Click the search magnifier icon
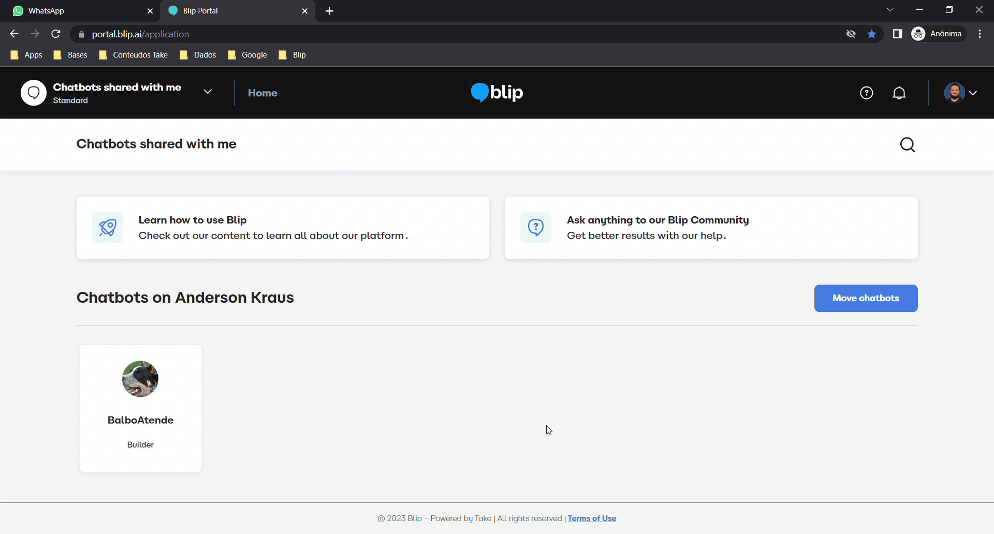Screen dimensions: 994x534 pyautogui.click(x=907, y=144)
